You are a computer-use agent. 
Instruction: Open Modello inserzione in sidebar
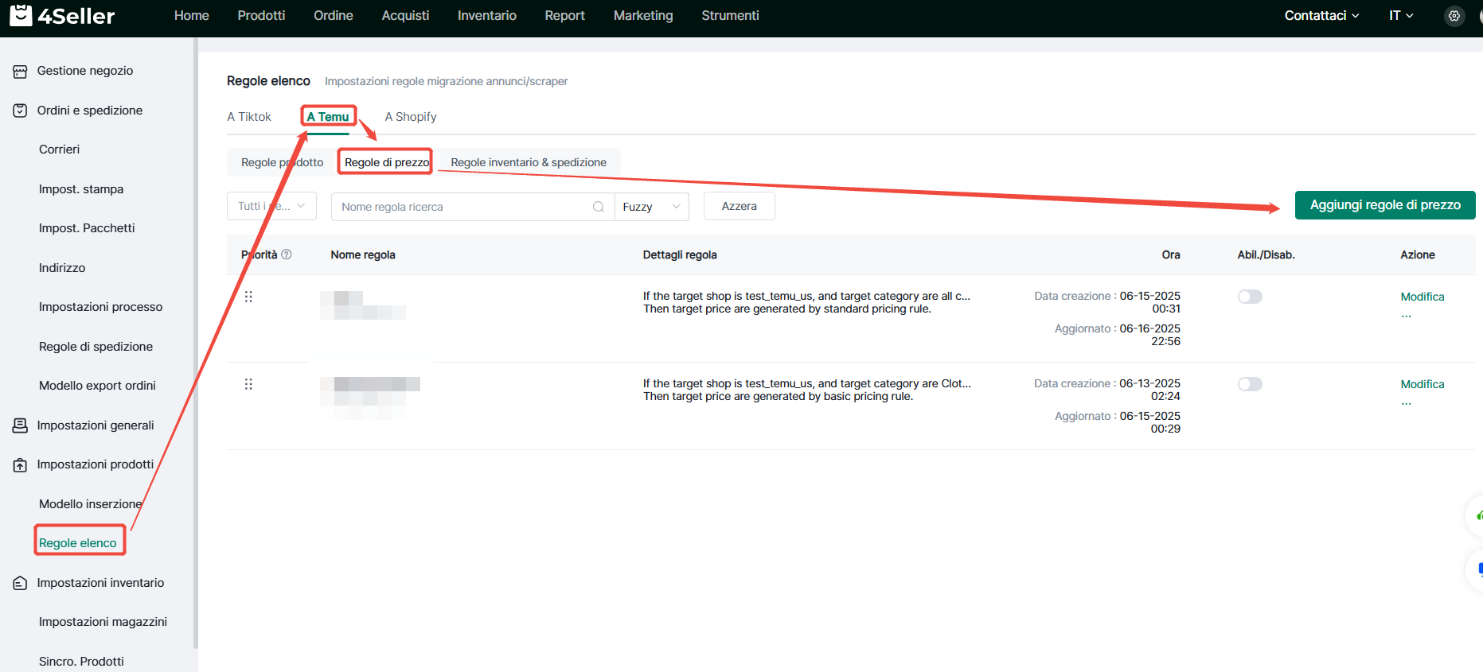point(91,504)
